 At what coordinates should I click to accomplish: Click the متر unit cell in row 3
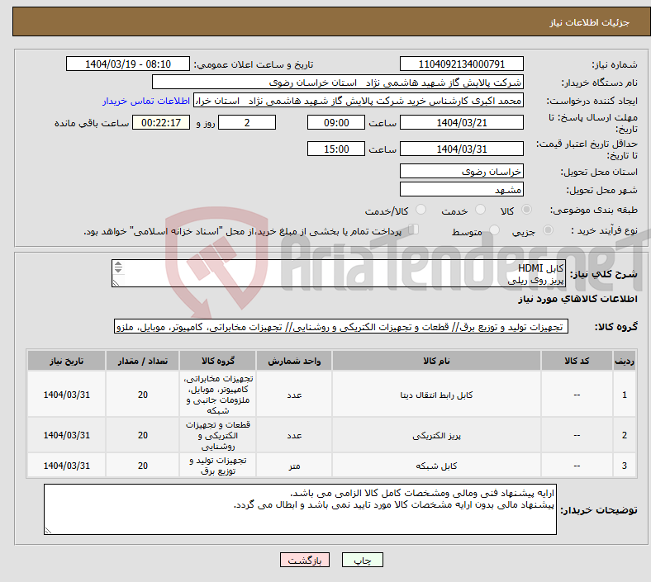click(294, 466)
